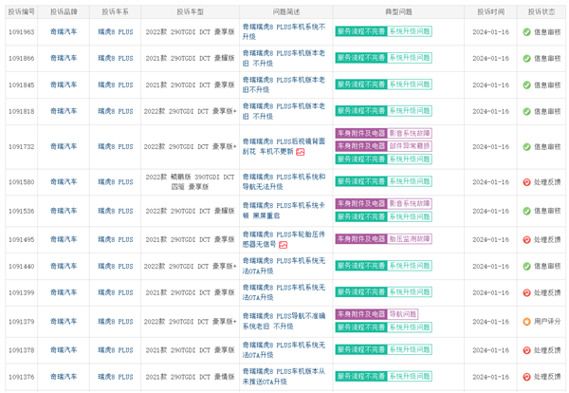Open 奇瑞汽车 brand link in row 1091963
This screenshot has height=393, width=569.
pyautogui.click(x=64, y=32)
